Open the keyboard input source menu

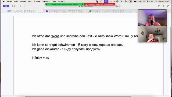pos(130,1)
